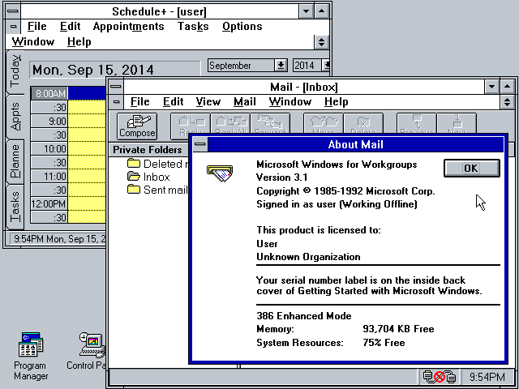Viewport: 519px width, 389px height.
Task: Click the restore arrows on Schedule+ menu bar
Action: [321, 42]
